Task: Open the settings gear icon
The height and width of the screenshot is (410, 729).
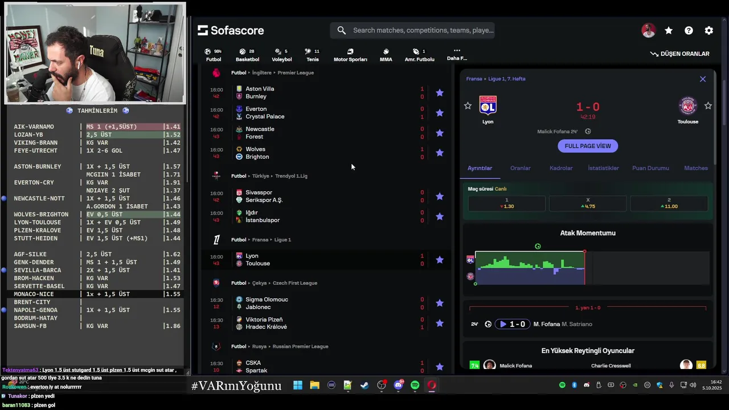Action: click(x=708, y=31)
